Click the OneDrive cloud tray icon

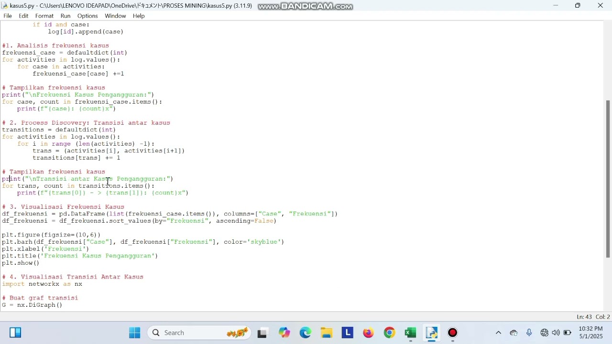(514, 333)
